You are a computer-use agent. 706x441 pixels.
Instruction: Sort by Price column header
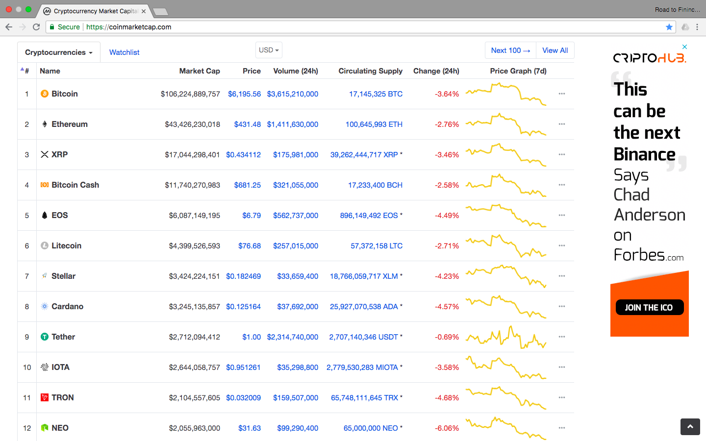(252, 71)
